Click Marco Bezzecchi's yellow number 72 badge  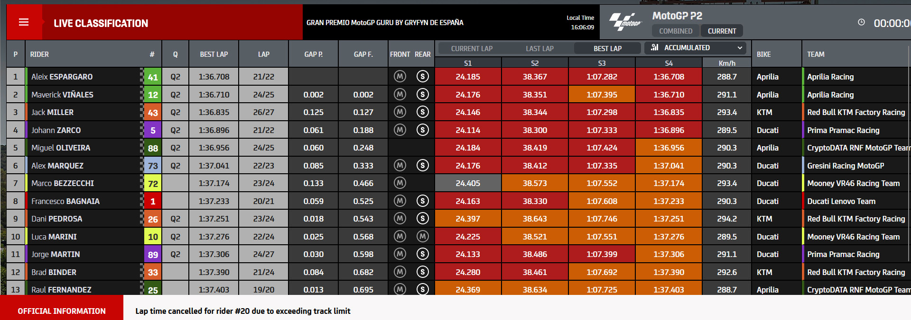coord(153,183)
